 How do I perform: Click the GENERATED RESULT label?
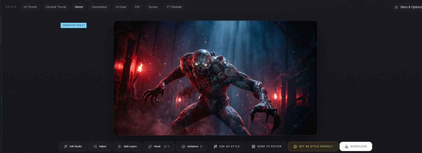(x=73, y=25)
